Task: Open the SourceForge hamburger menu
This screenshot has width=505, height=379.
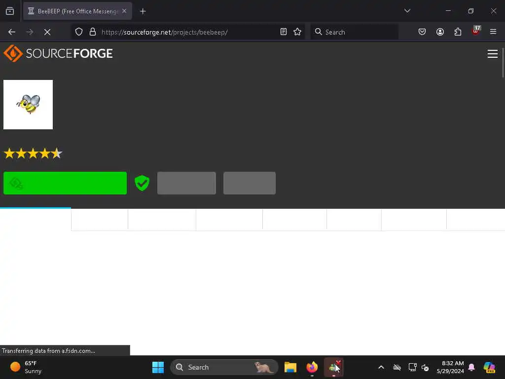Action: [493, 54]
